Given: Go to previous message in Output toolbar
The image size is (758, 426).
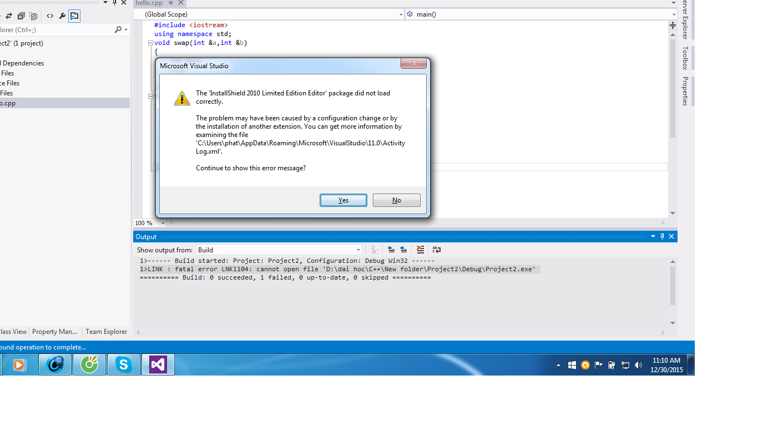Looking at the screenshot, I should click(x=391, y=250).
